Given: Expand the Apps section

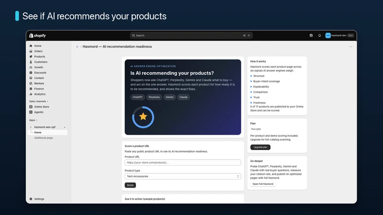Looking at the screenshot, I should point(33,120).
